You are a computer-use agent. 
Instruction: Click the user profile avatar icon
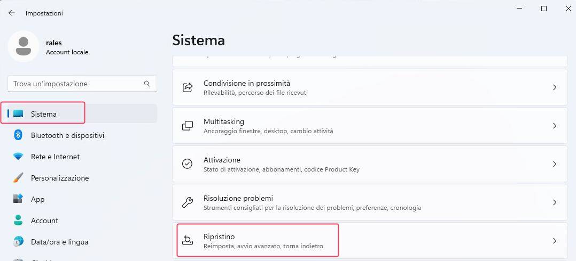(23, 46)
